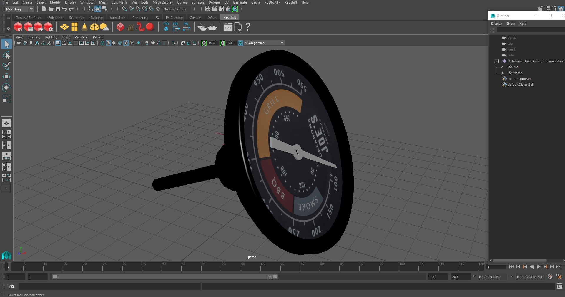Click the gamma value field showing 1.00
The image size is (565, 297).
coord(231,43)
